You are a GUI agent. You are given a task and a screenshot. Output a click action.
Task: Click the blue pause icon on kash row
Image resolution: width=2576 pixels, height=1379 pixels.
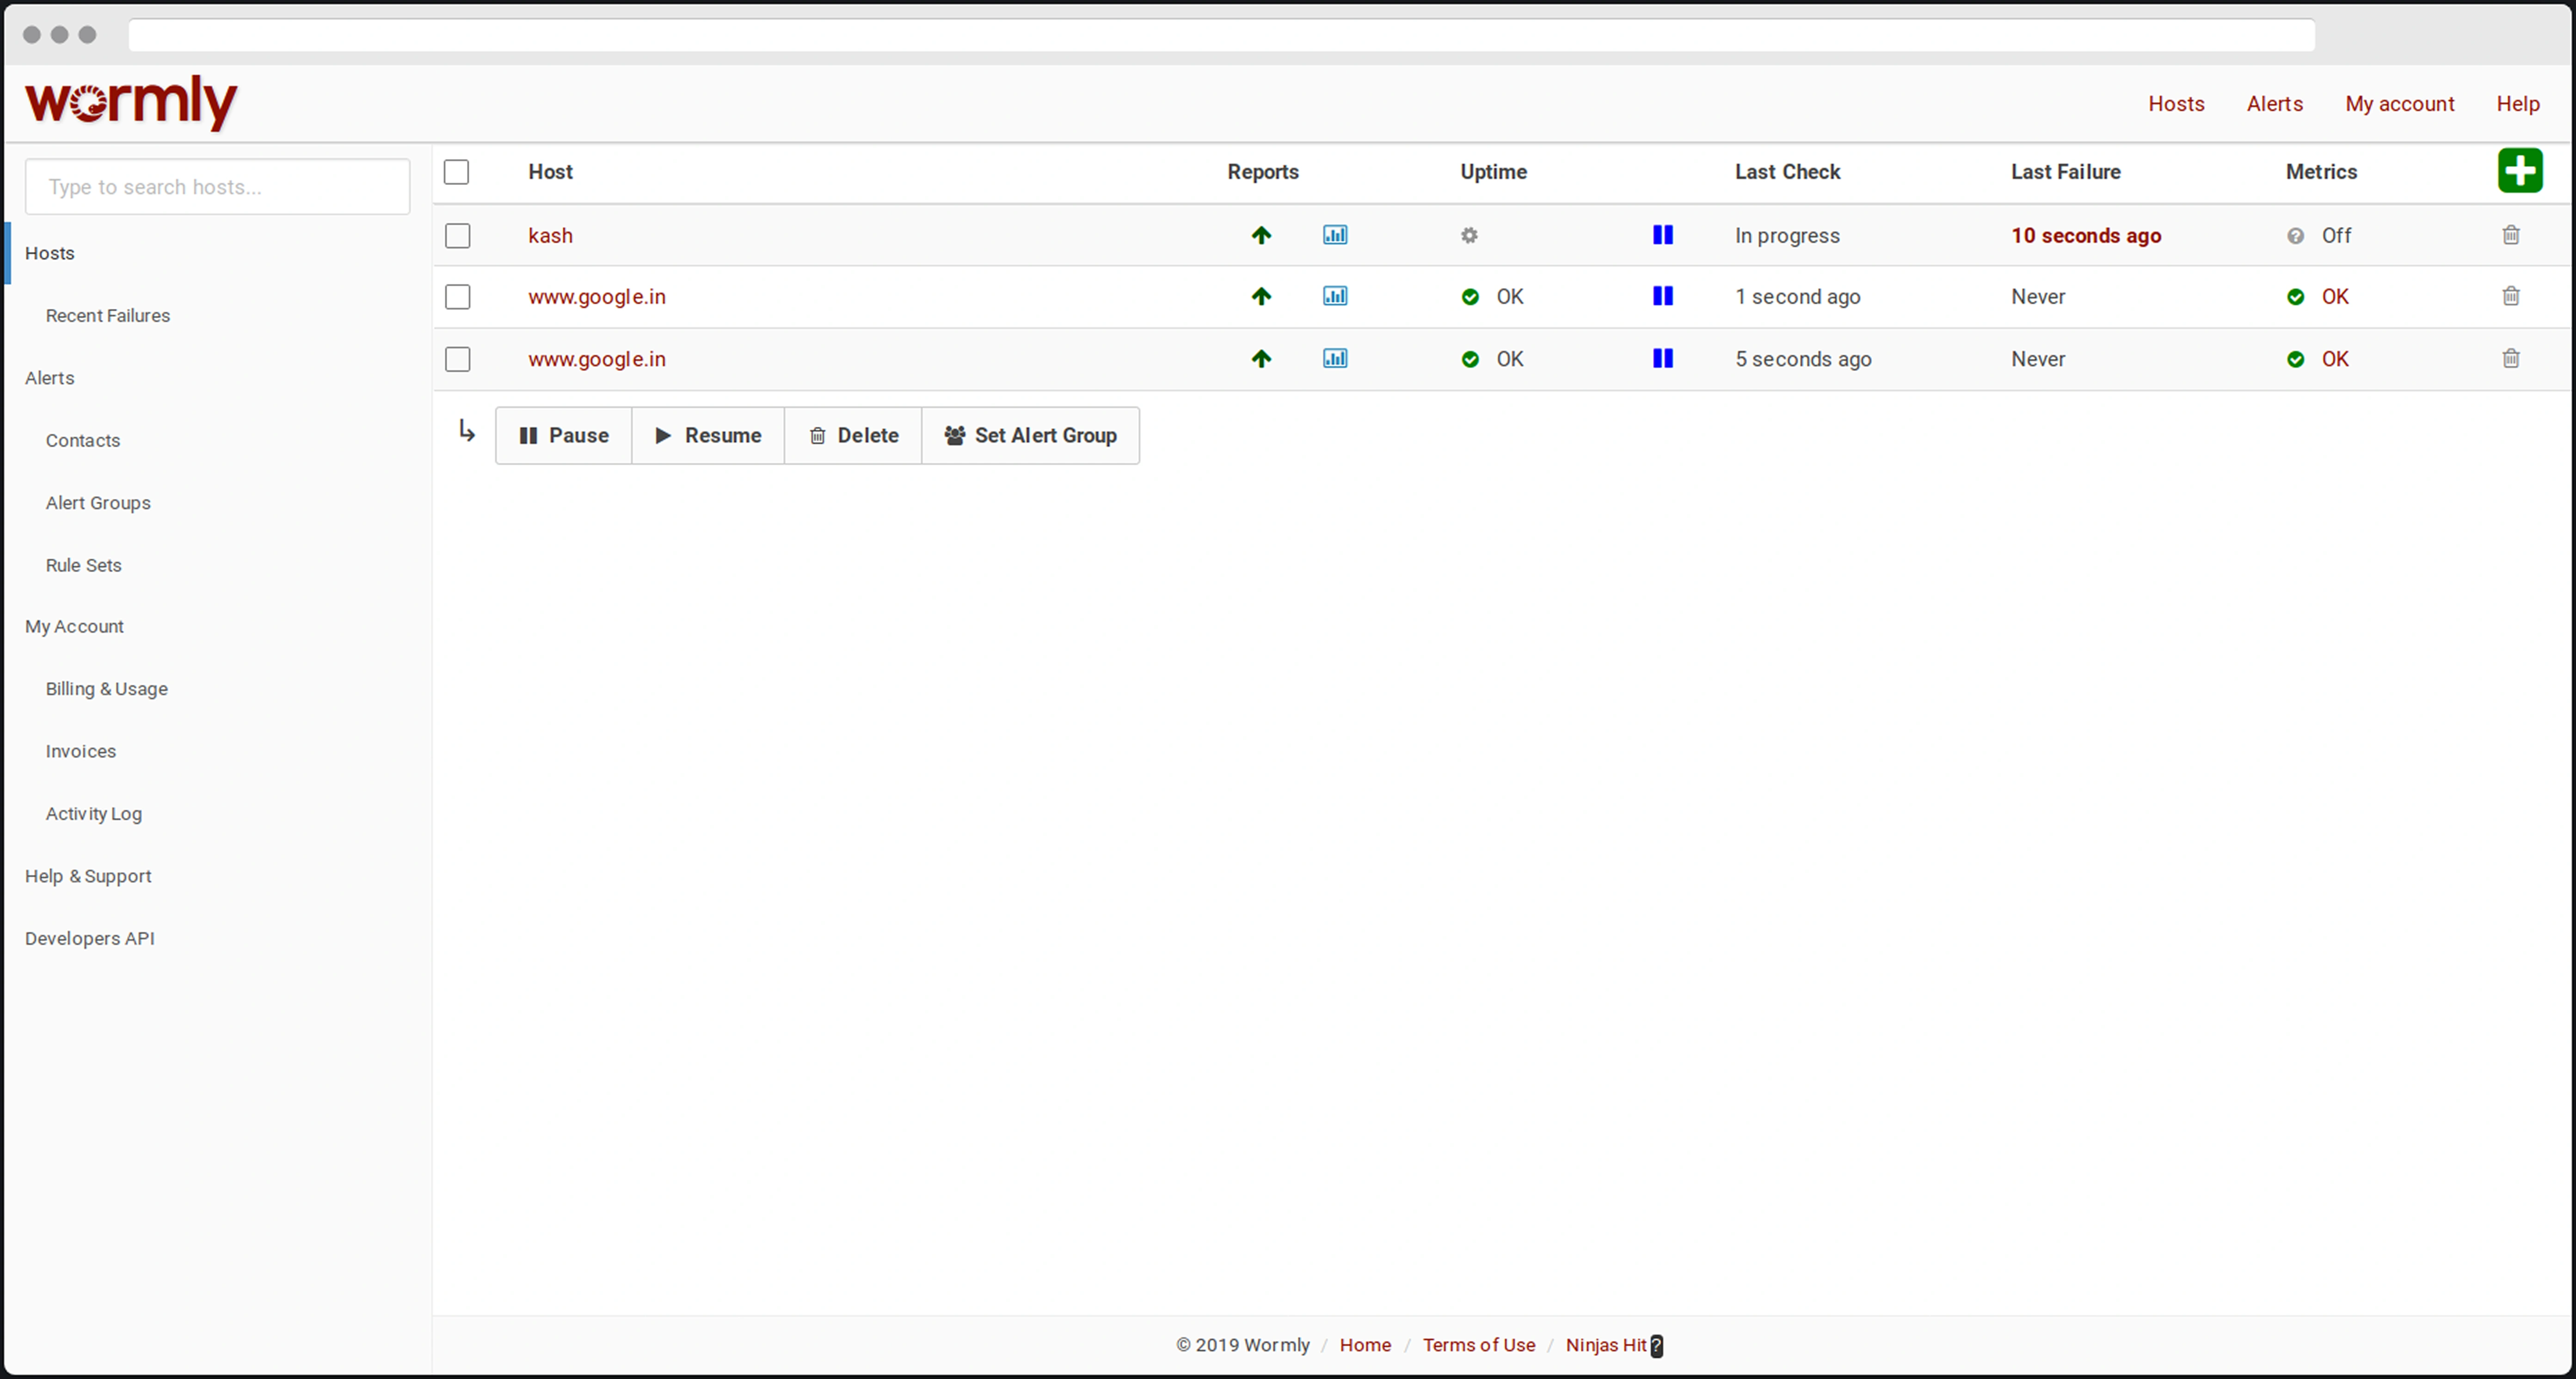pyautogui.click(x=1662, y=235)
